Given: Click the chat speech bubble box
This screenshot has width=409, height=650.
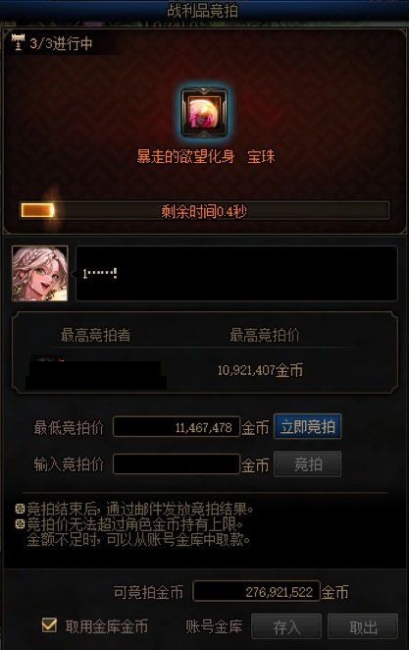Looking at the screenshot, I should pyautogui.click(x=236, y=273).
